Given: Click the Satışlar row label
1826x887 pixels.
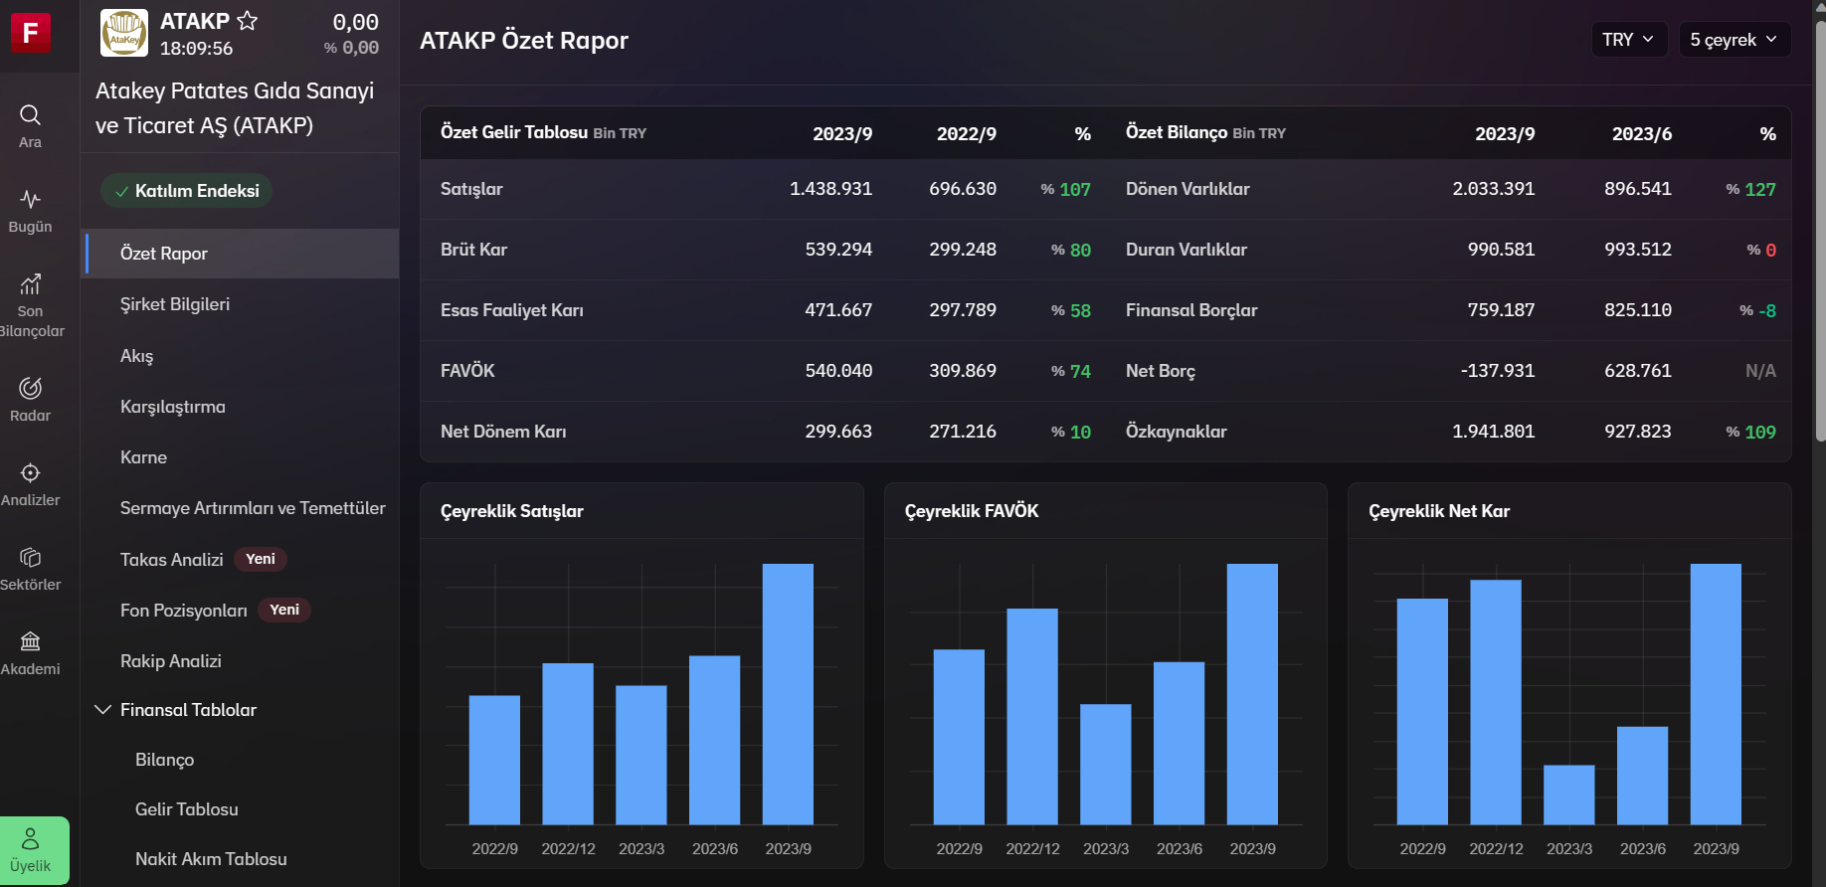Looking at the screenshot, I should (x=471, y=189).
